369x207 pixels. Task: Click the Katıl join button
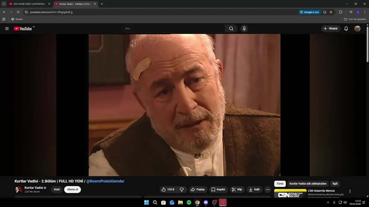click(x=57, y=189)
